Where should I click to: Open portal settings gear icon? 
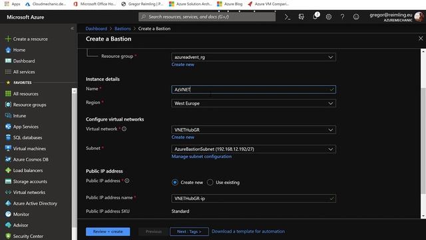pyautogui.click(x=328, y=17)
